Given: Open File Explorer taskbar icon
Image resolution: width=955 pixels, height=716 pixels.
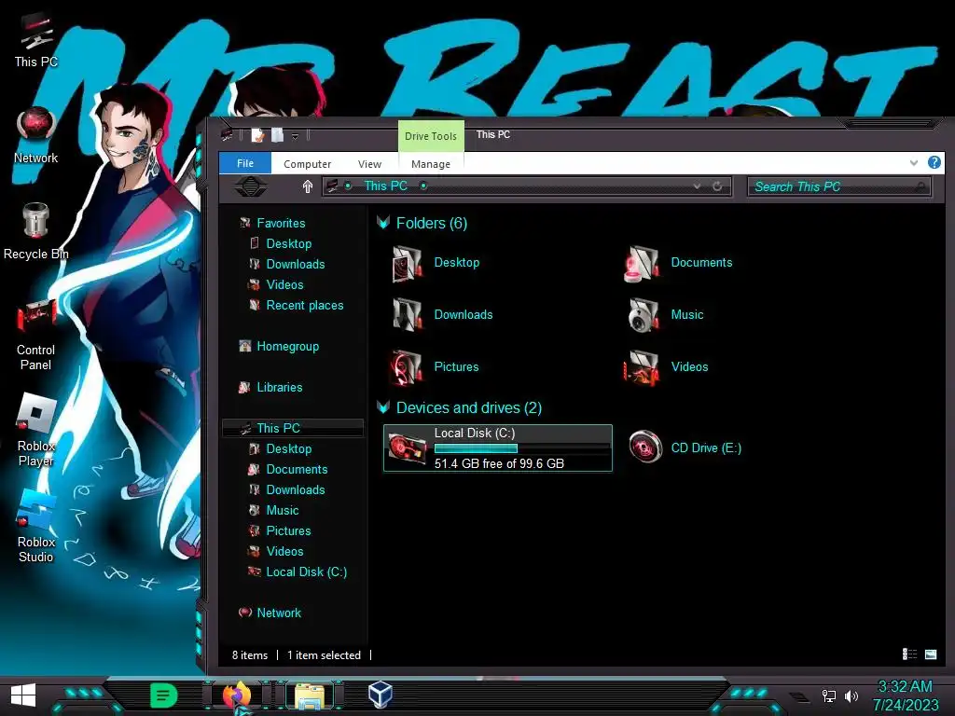Looking at the screenshot, I should (310, 695).
